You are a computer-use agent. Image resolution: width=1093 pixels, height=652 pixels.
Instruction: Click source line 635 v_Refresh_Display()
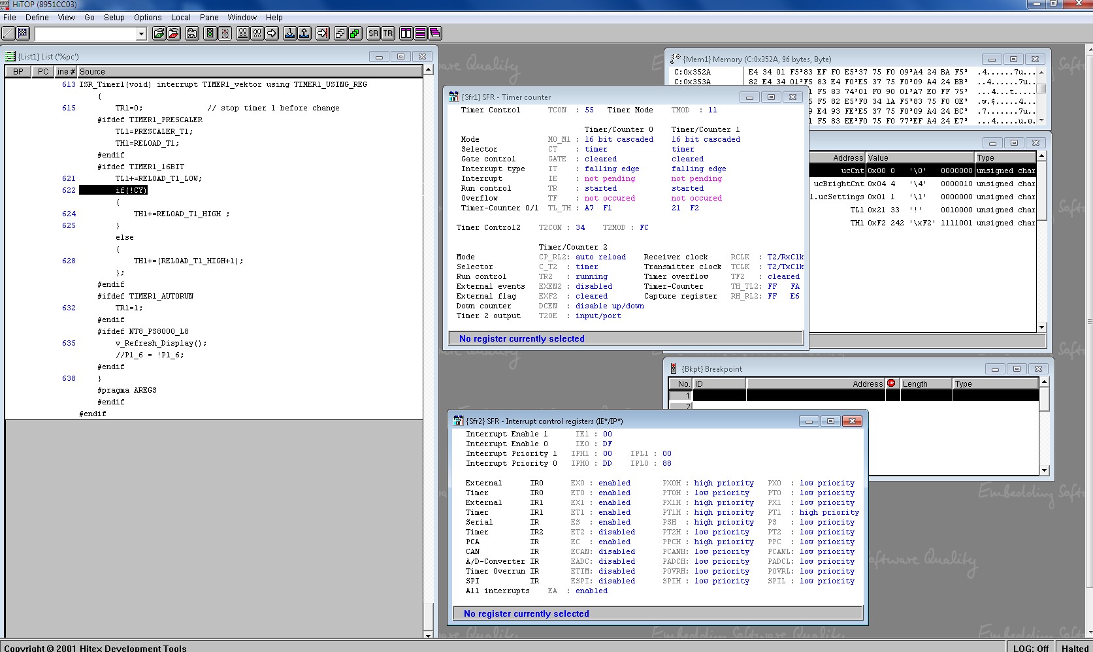coord(161,343)
